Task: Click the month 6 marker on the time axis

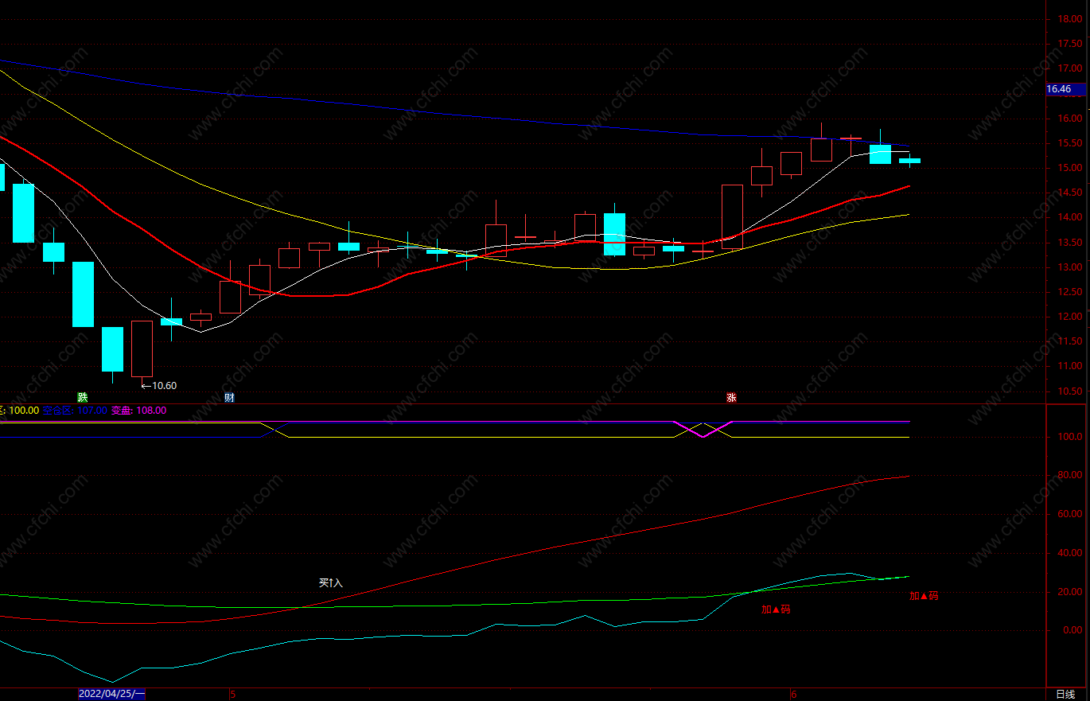Action: click(793, 694)
